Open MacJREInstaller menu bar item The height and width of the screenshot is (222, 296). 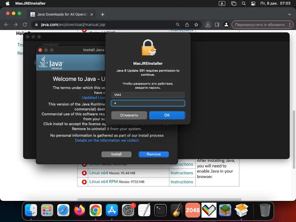click(x=30, y=3)
